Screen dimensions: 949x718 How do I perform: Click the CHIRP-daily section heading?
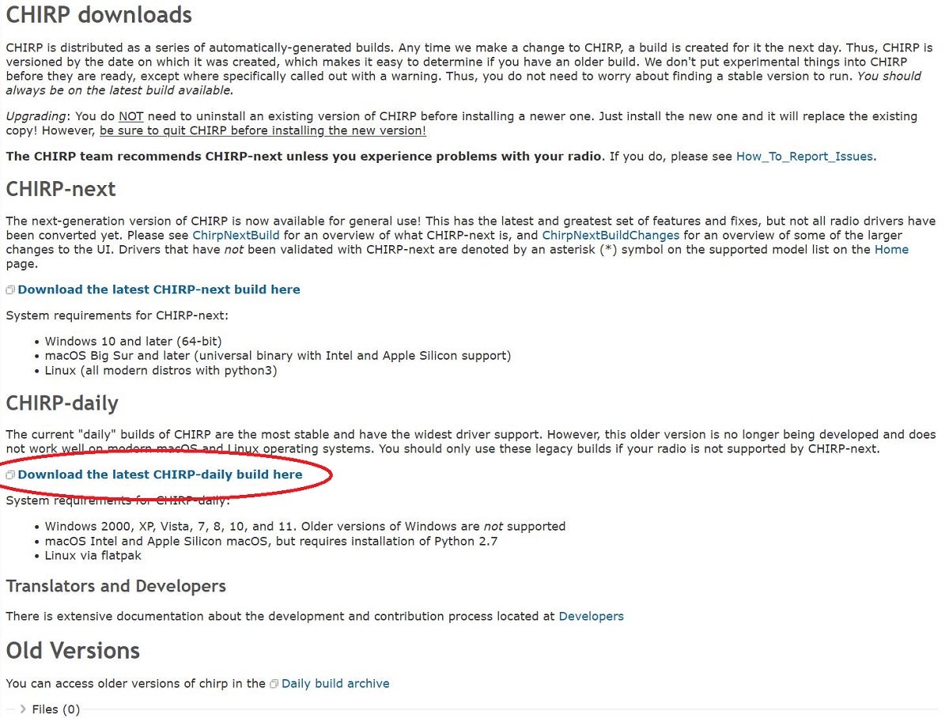click(x=62, y=403)
